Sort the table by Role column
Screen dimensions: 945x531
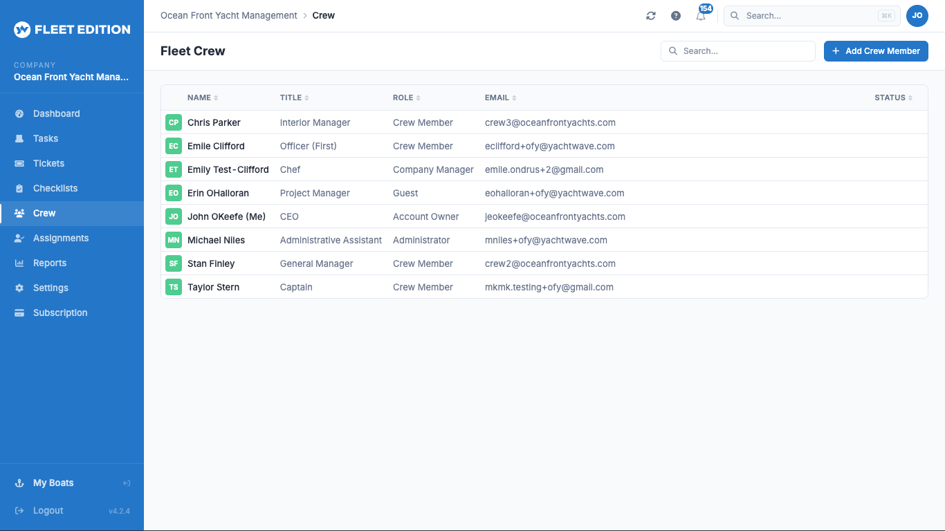(x=407, y=97)
